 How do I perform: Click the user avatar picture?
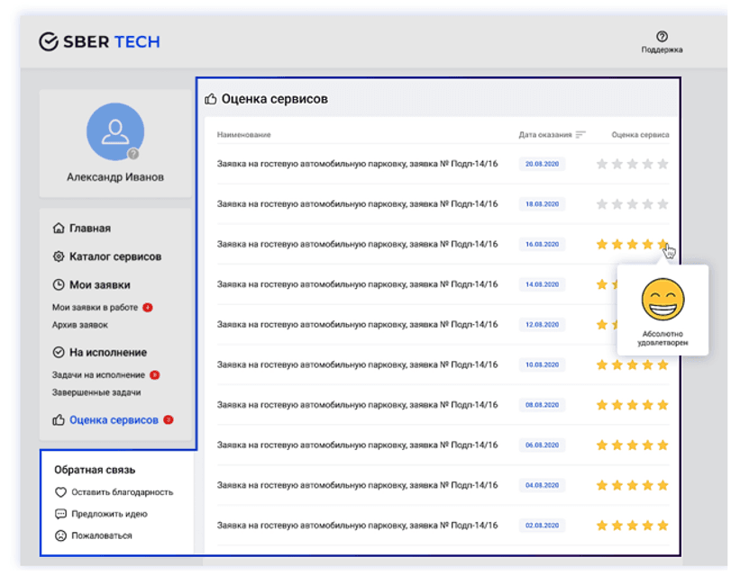click(x=115, y=132)
